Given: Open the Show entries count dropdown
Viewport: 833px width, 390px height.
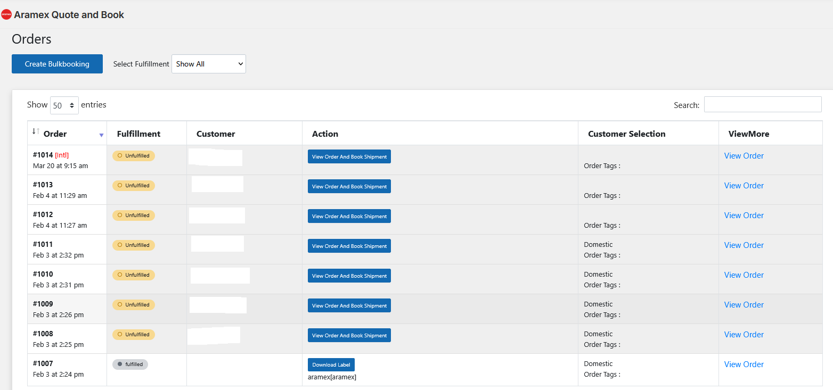Looking at the screenshot, I should click(x=64, y=105).
